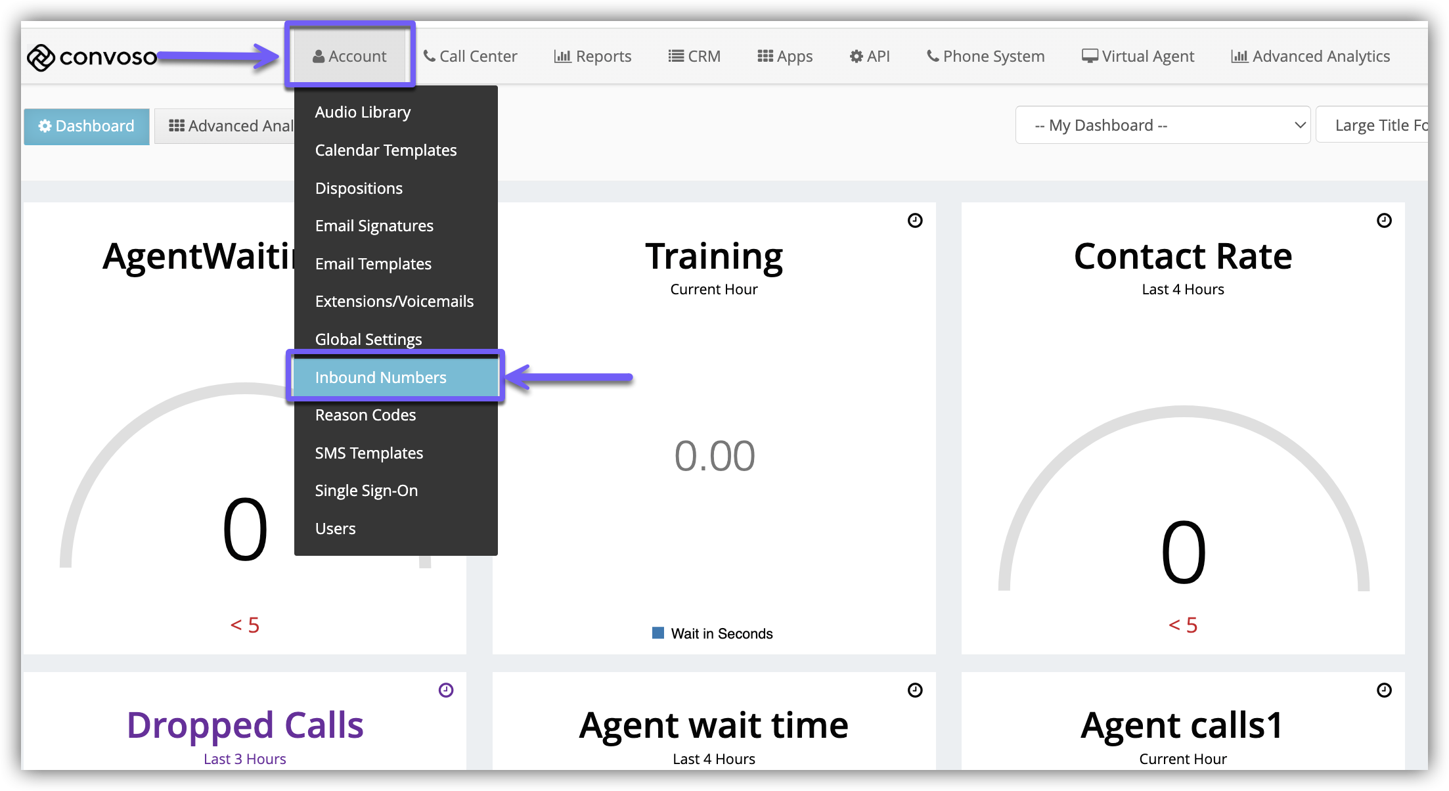Click clock icon on Agent wait time
Viewport: 1449px width, 791px height.
click(915, 690)
